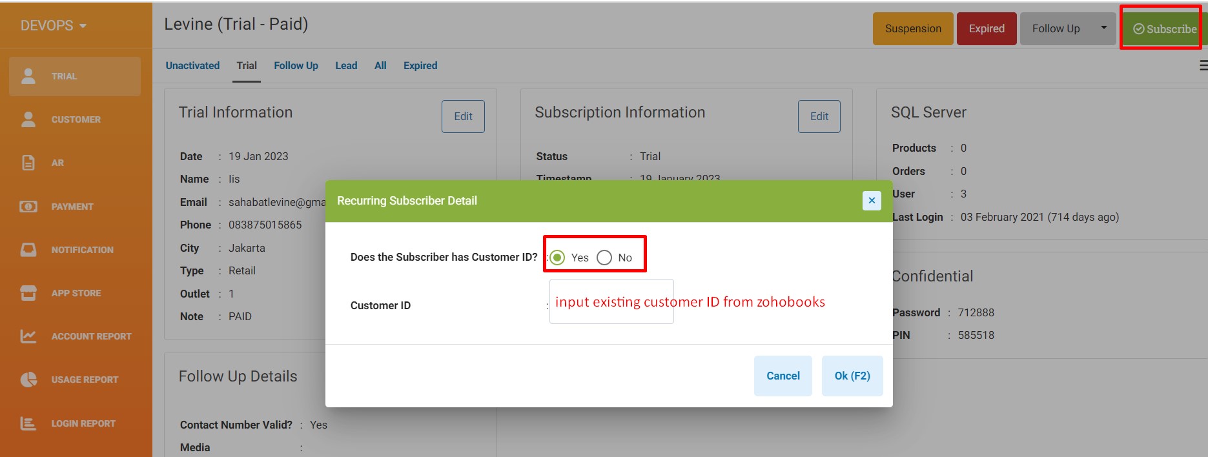Viewport: 1208px width, 457px height.
Task: Open the hamburger menu at right edge
Action: [1203, 65]
